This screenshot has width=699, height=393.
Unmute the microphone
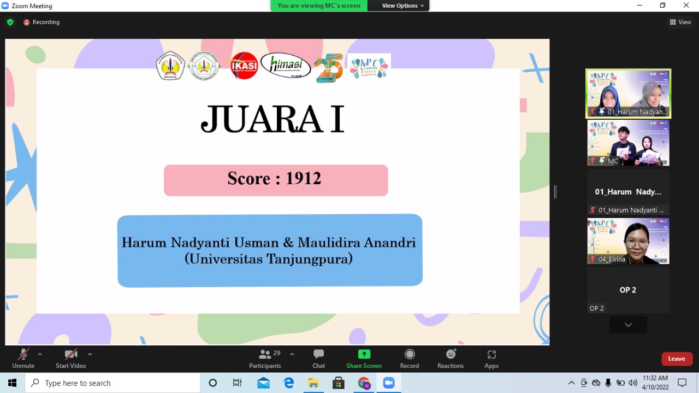pos(23,355)
